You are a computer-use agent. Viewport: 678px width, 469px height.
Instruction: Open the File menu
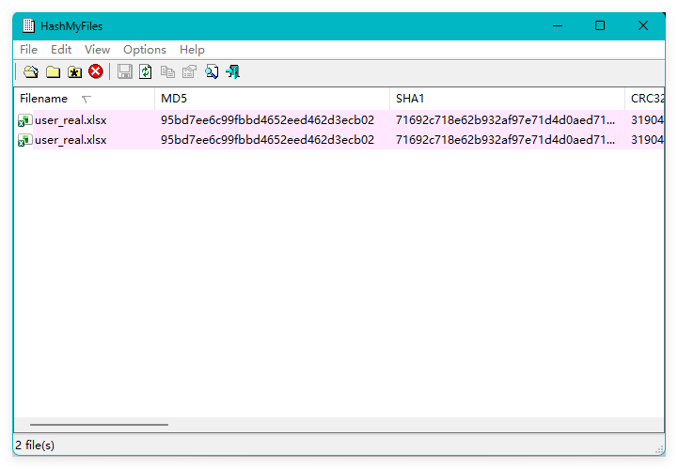coord(28,50)
